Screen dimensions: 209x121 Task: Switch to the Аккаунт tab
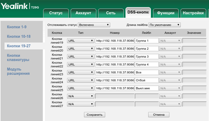click(x=83, y=13)
